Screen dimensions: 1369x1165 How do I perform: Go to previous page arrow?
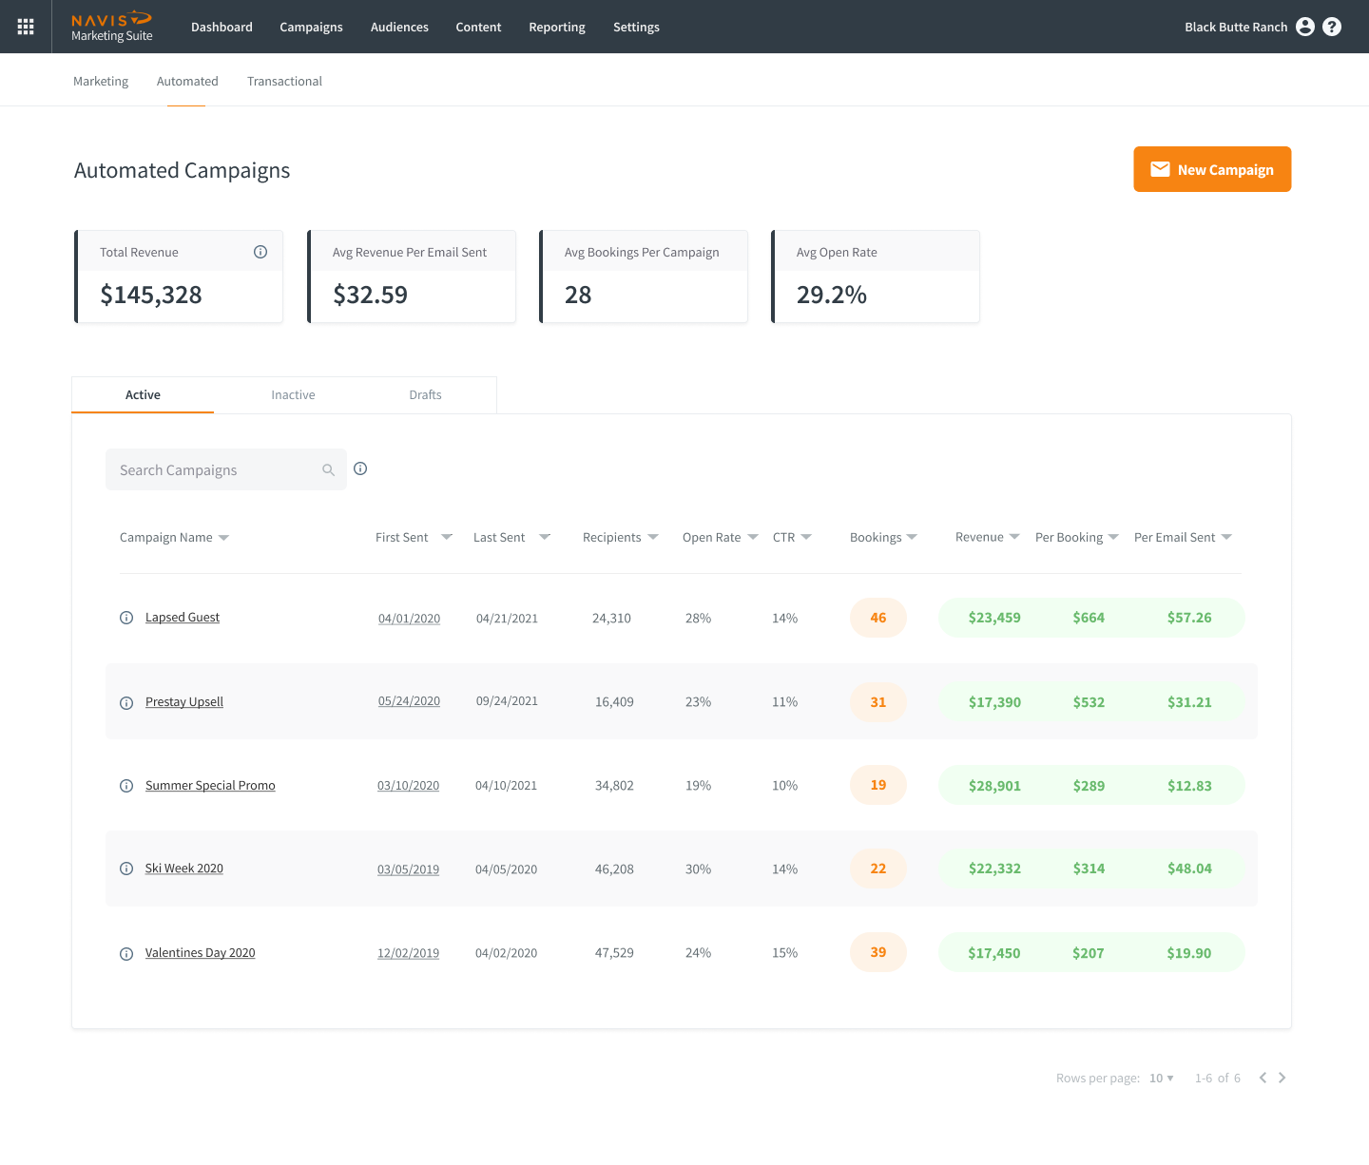pos(1263,1078)
